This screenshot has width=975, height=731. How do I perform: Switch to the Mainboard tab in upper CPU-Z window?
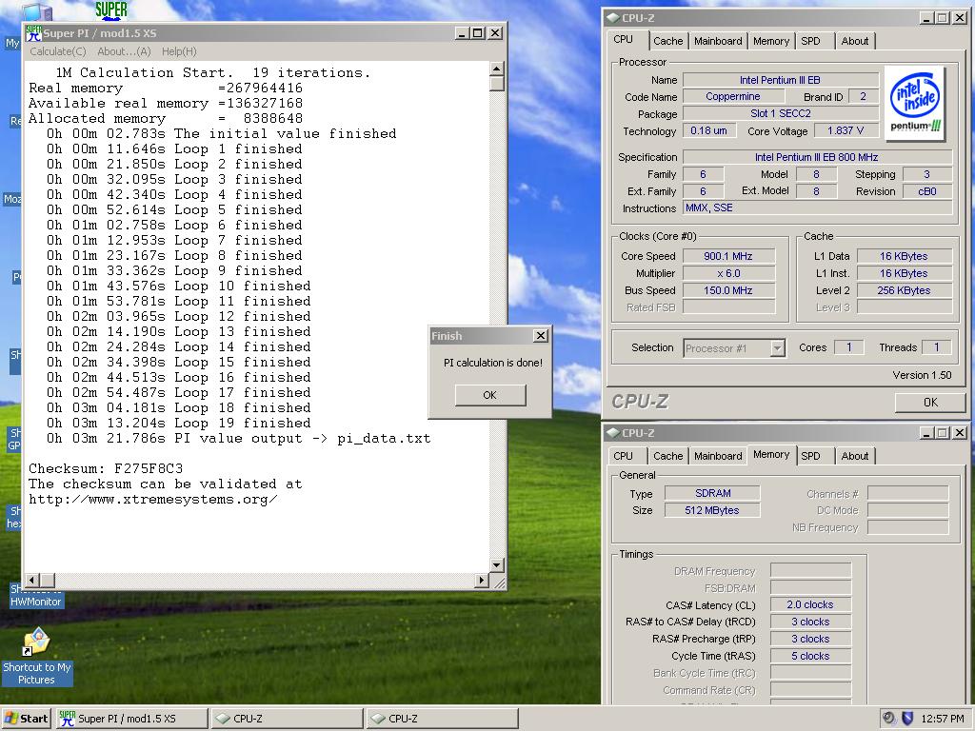pyautogui.click(x=718, y=41)
